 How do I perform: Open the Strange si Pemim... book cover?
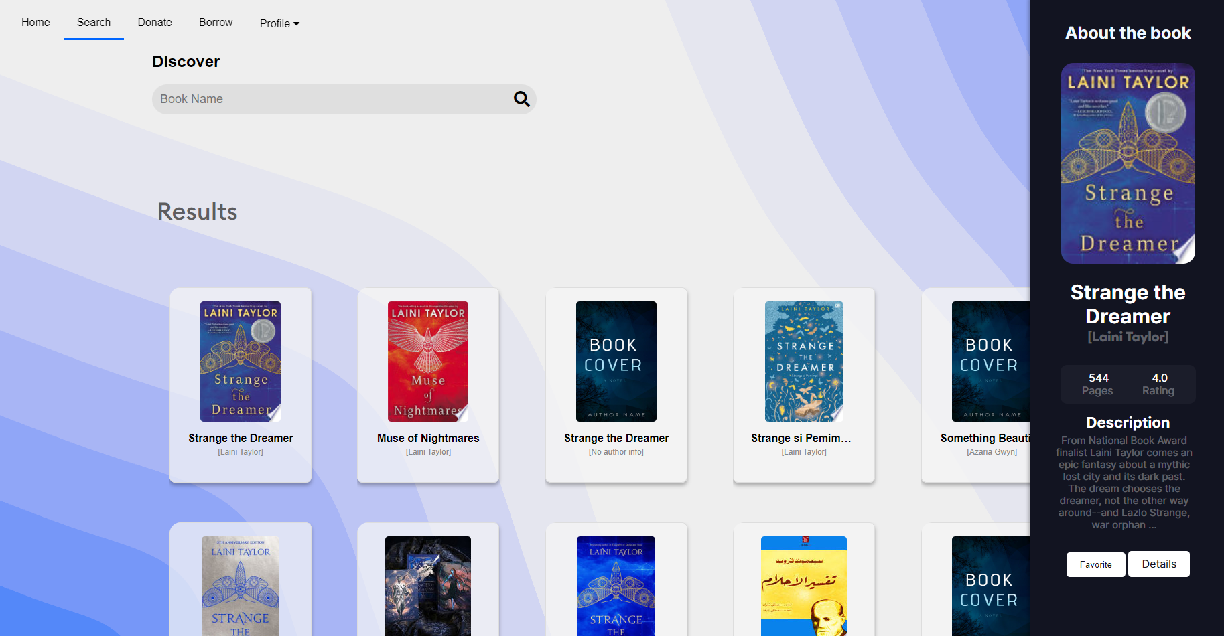click(x=804, y=362)
